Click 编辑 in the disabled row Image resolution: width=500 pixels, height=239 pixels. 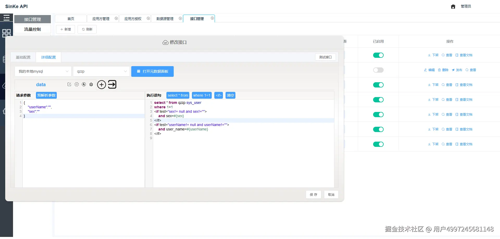coord(429,70)
